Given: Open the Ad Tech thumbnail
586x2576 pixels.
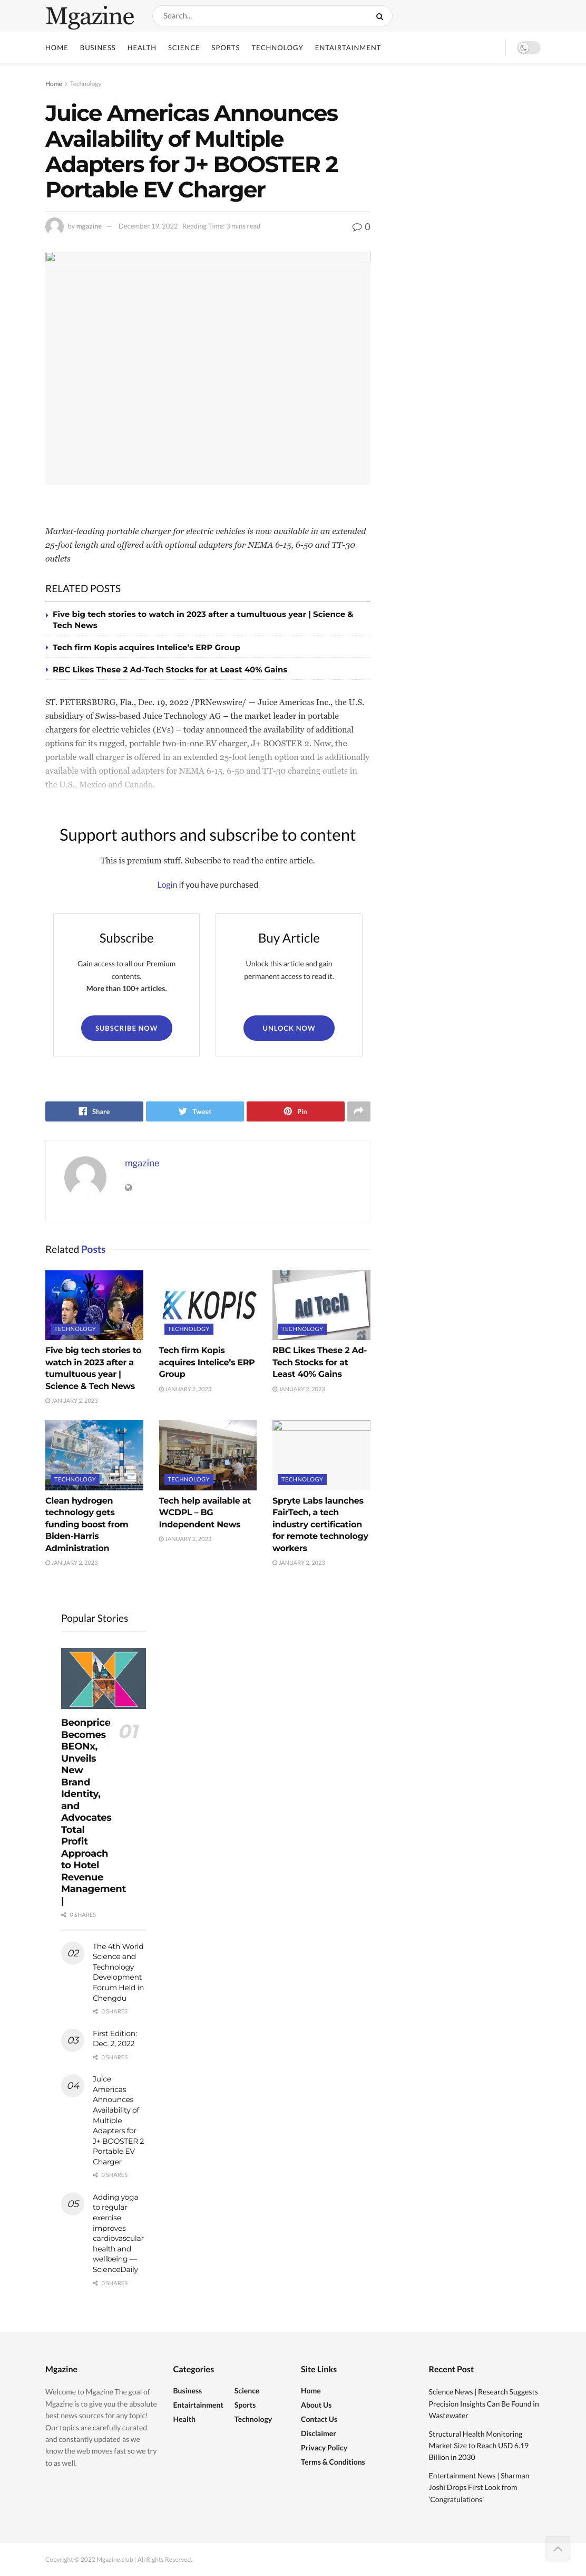Looking at the screenshot, I should pos(321,1305).
